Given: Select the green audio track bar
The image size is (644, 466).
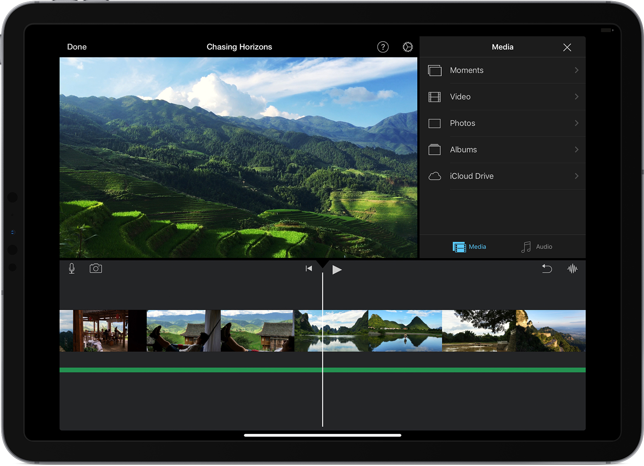Looking at the screenshot, I should click(322, 370).
